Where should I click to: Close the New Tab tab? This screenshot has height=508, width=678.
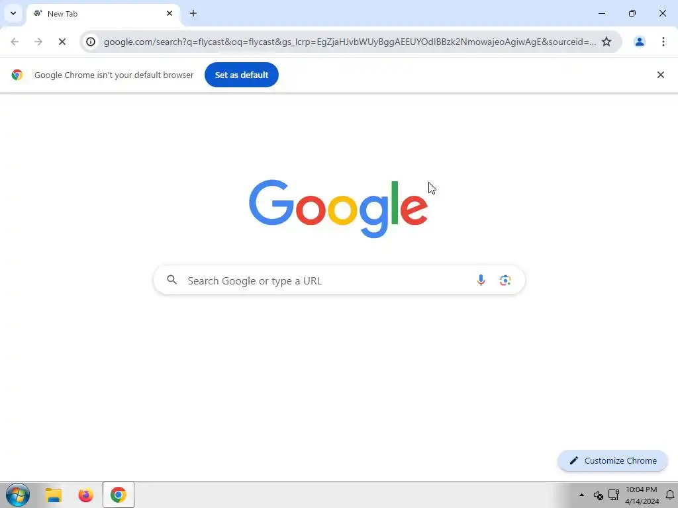(169, 13)
